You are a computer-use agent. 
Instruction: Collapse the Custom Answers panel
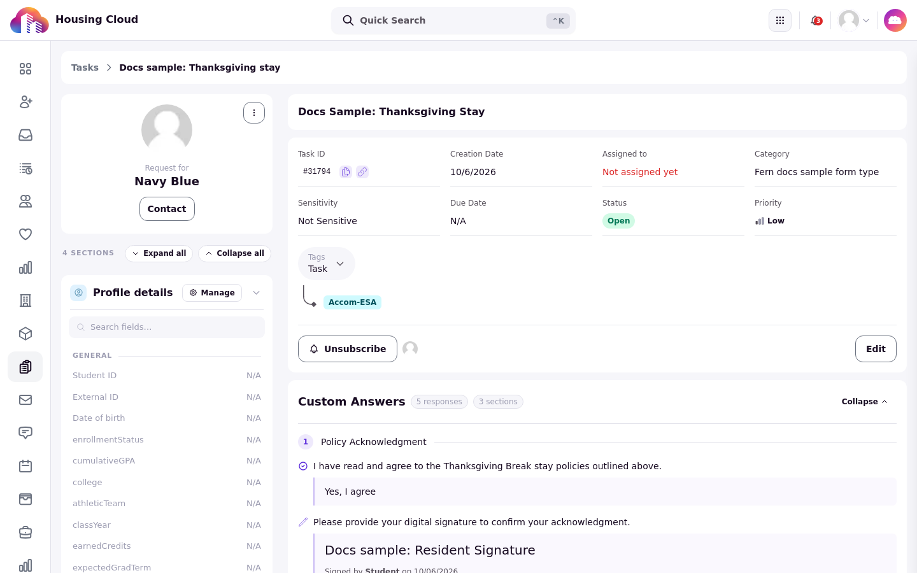tap(864, 402)
